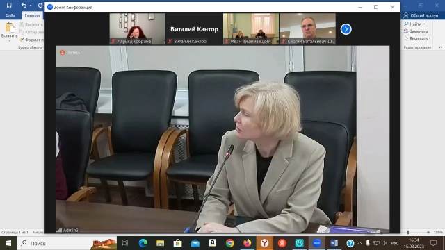Expand the Найти dropdown arrow
This screenshot has width=445, height=250.
[424, 24]
